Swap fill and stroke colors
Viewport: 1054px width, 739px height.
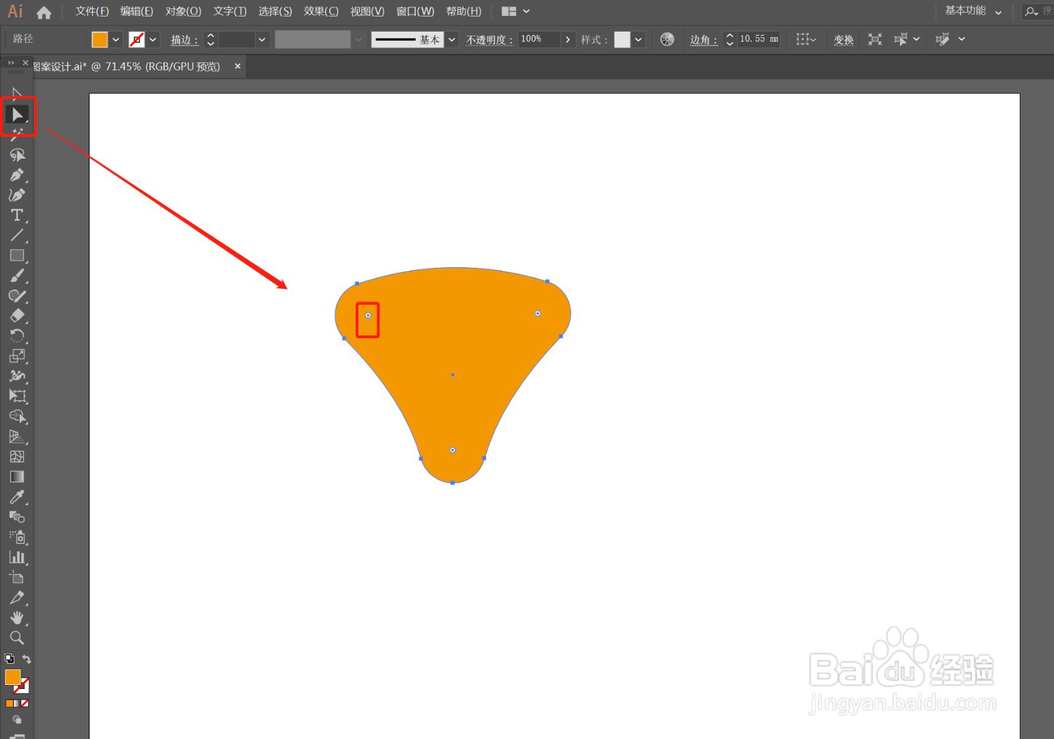point(26,659)
